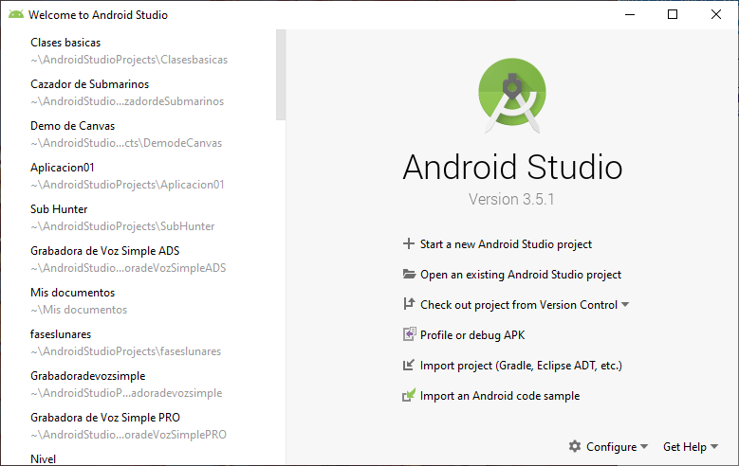The width and height of the screenshot is (739, 466).
Task: Open the Demo de Canvas project
Action: tap(72, 126)
